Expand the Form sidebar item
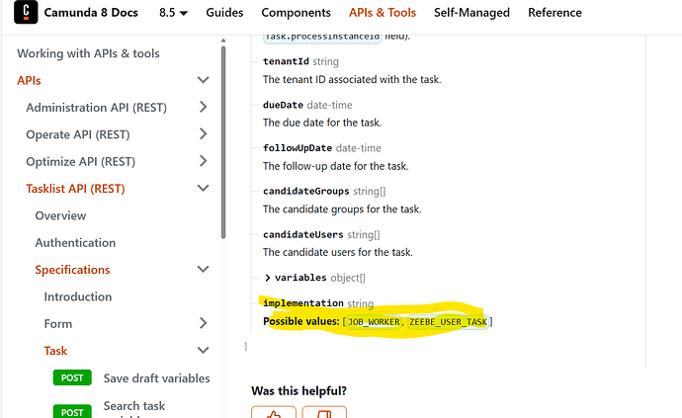 (204, 323)
